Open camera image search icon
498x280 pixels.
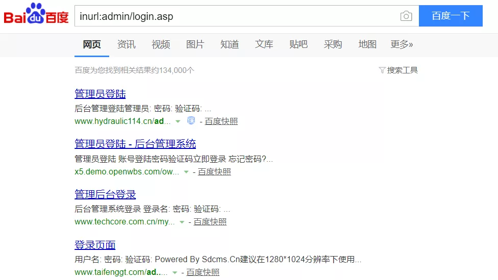(406, 16)
